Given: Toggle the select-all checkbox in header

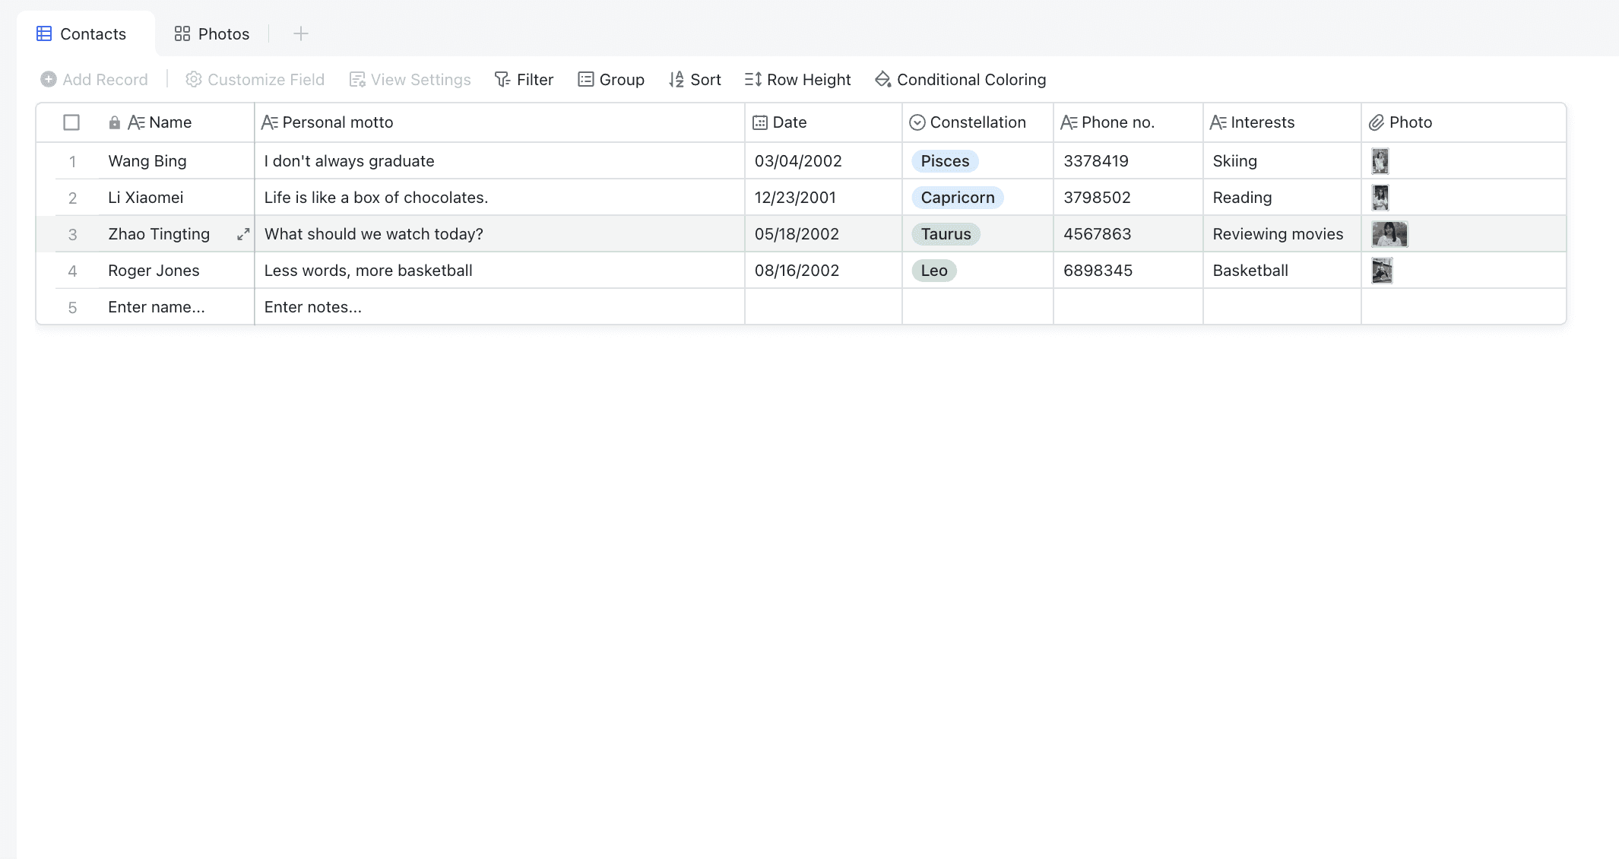Looking at the screenshot, I should [71, 122].
